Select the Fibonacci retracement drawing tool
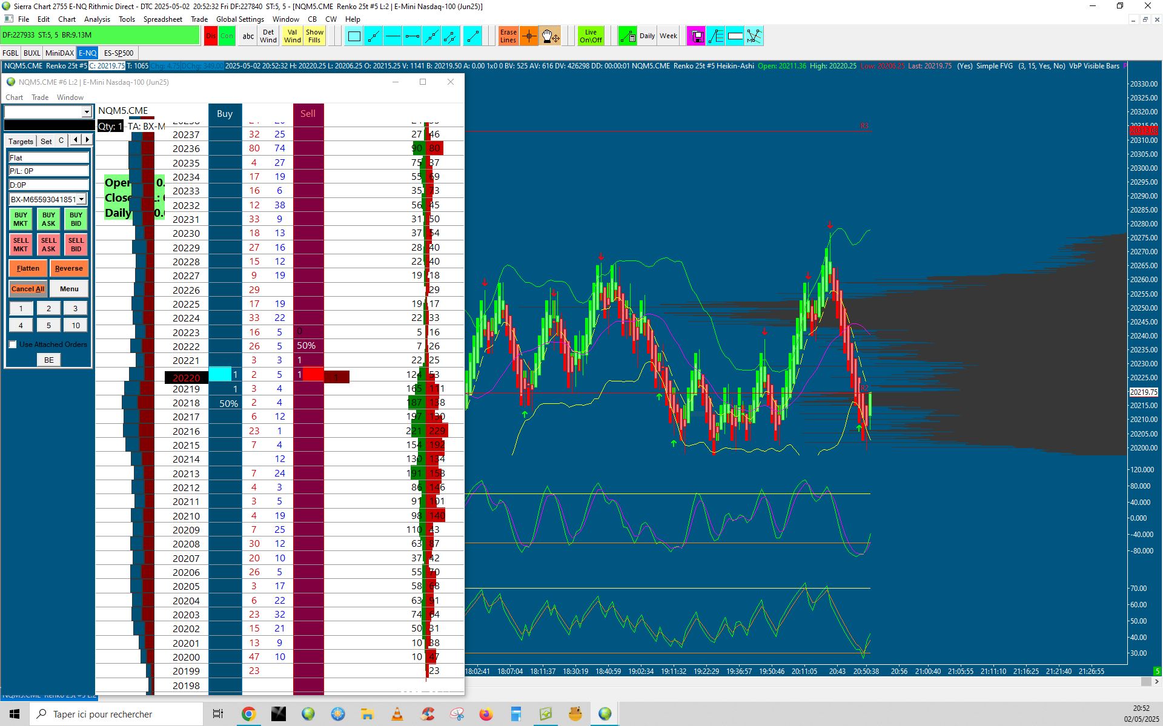This screenshot has height=726, width=1163. 716,36
